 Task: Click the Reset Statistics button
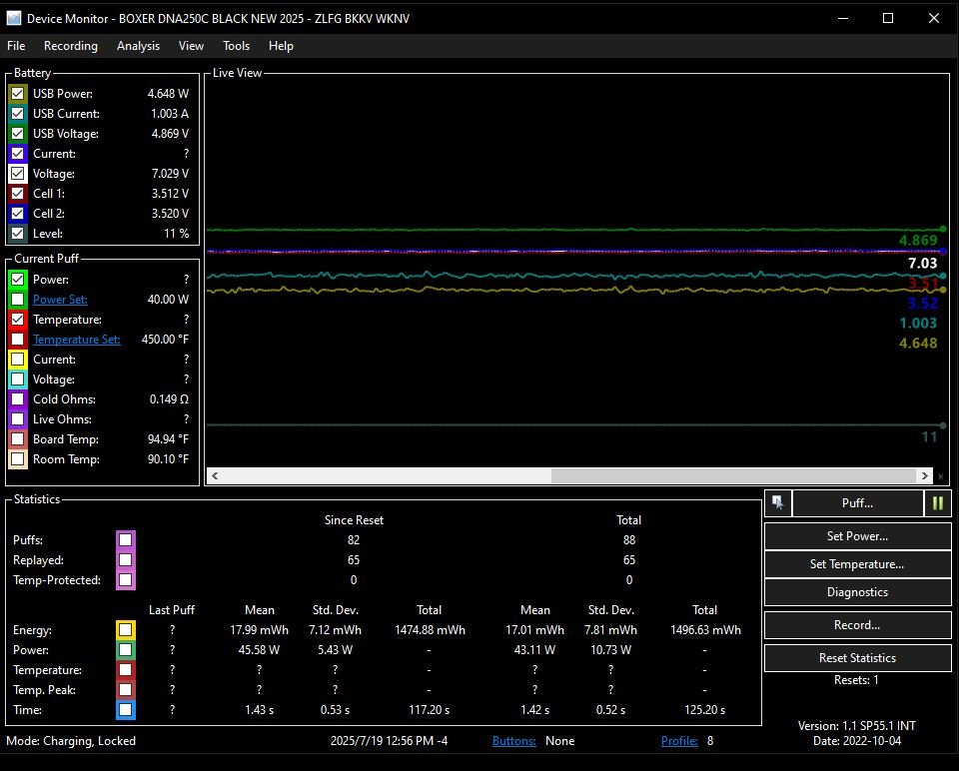click(x=857, y=658)
